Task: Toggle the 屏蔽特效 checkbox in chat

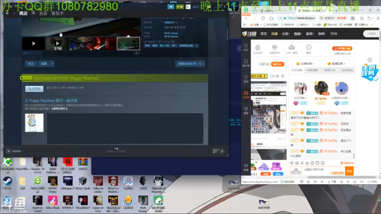Action: tap(341, 163)
